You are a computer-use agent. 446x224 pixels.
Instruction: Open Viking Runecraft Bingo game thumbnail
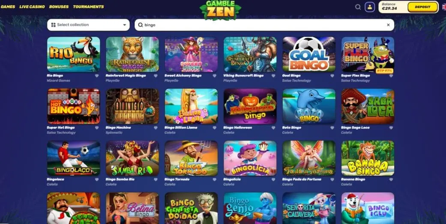click(x=250, y=54)
